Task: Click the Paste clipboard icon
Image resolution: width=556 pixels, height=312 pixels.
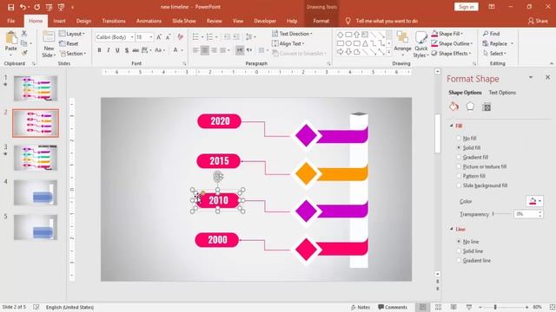Action: (x=11, y=38)
